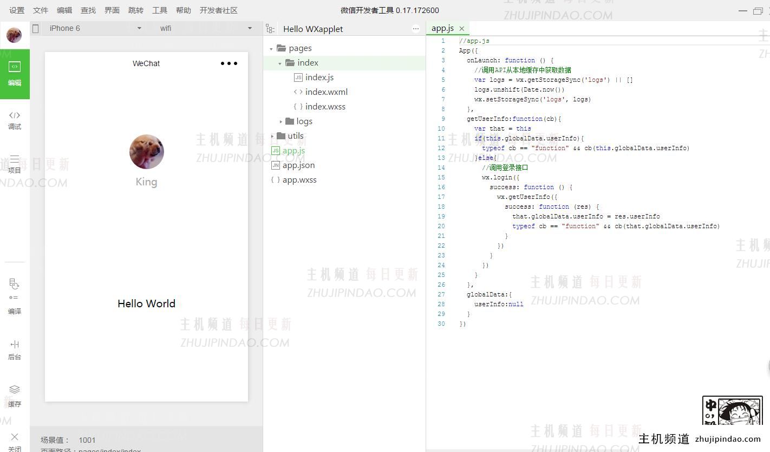
Task: Click the JS icon of index.js
Action: click(298, 78)
